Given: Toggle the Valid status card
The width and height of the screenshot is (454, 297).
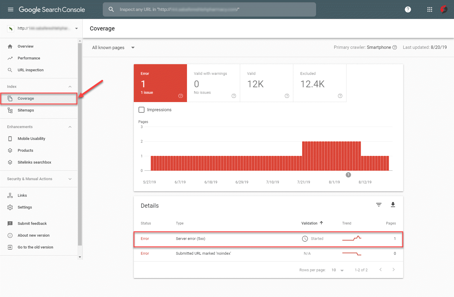Looking at the screenshot, I should click(266, 83).
